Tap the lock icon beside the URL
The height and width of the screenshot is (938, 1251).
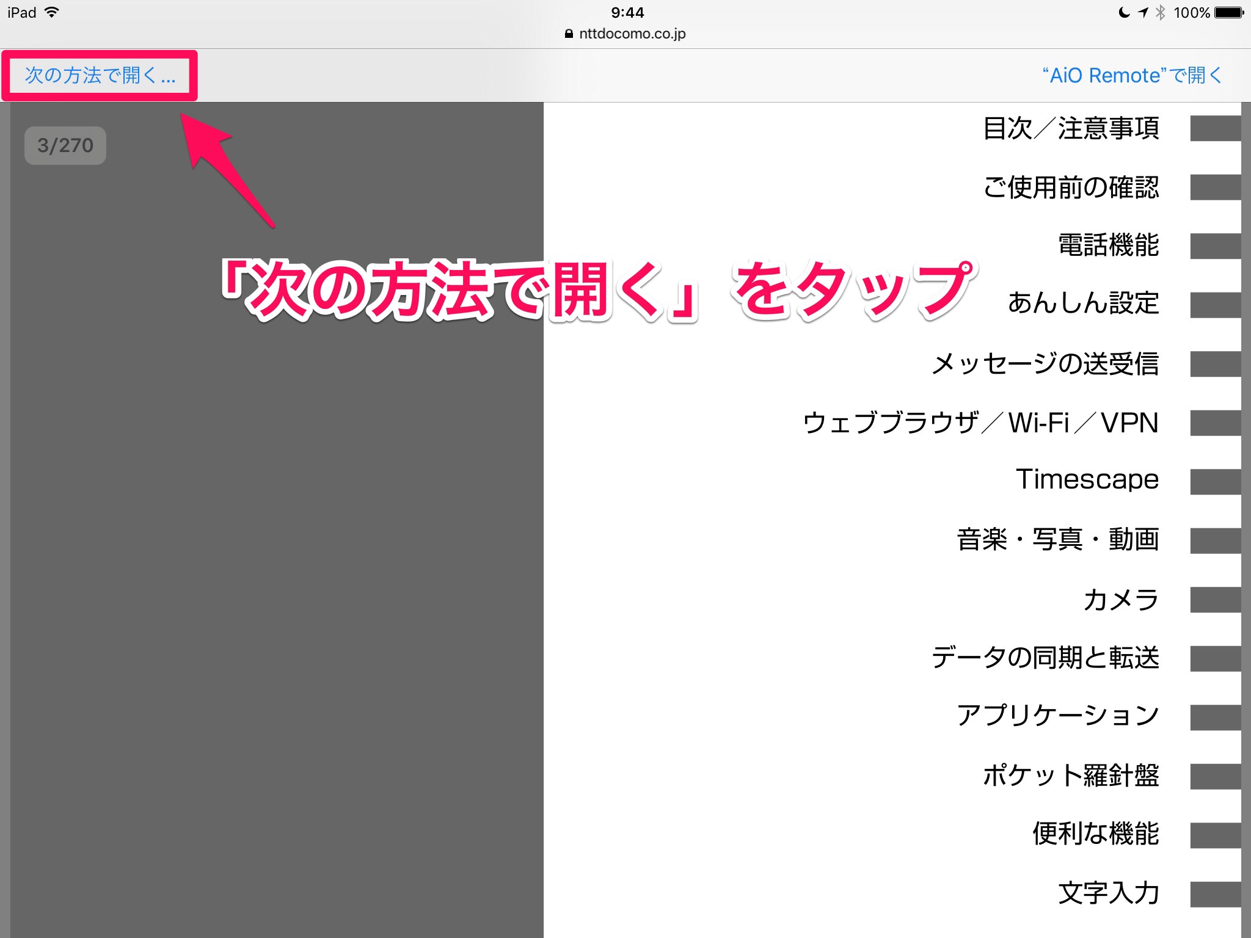[x=569, y=34]
